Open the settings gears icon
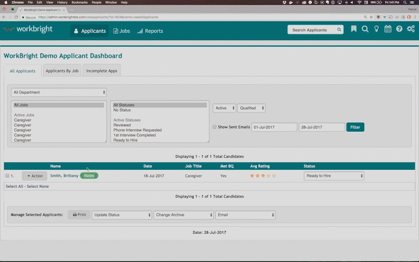This screenshot has height=262, width=419. pyautogui.click(x=411, y=29)
